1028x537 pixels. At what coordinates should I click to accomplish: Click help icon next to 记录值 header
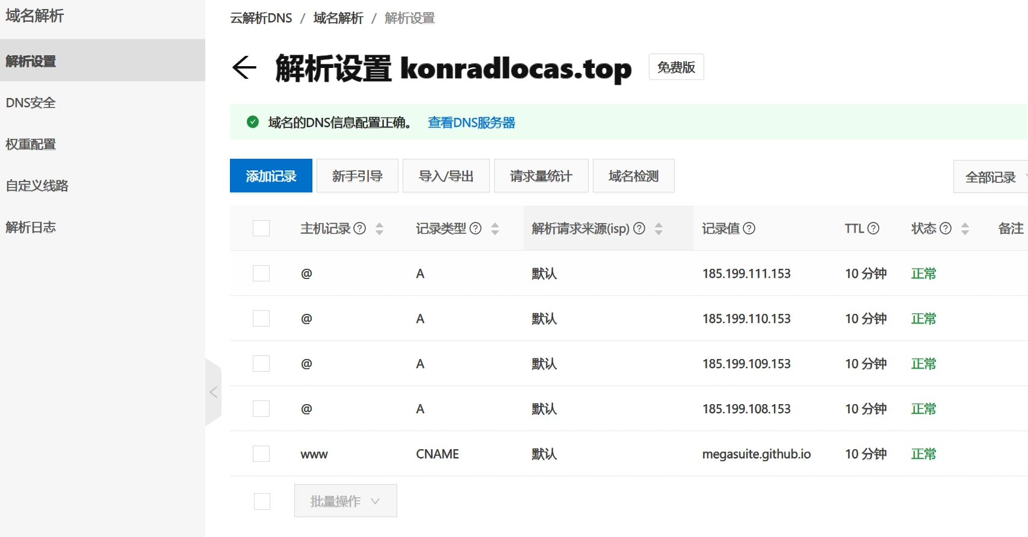(749, 229)
